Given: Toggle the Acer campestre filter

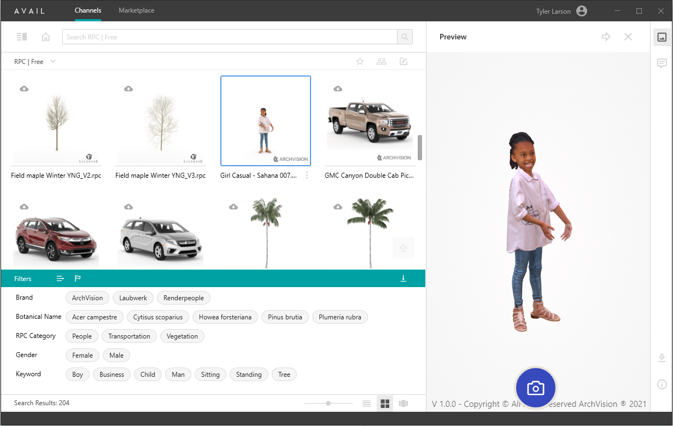Looking at the screenshot, I should (95, 317).
